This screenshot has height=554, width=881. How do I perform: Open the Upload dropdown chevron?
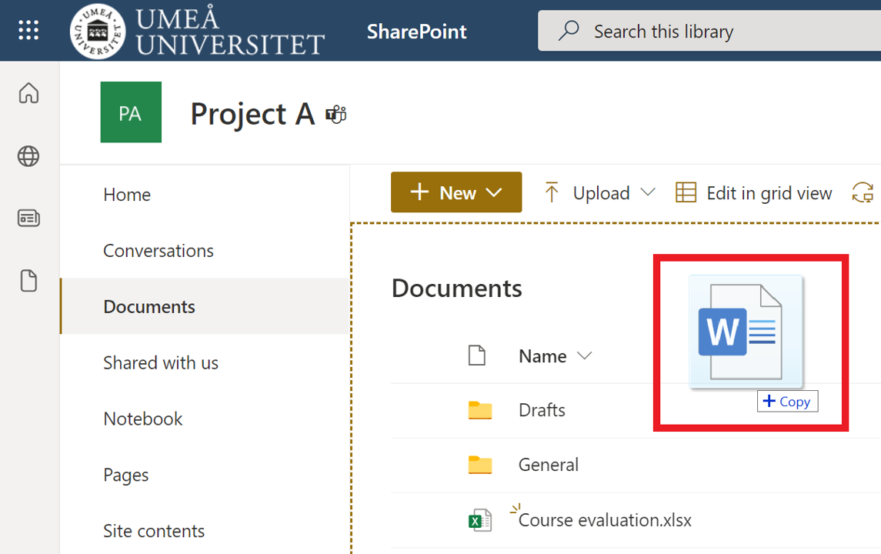649,192
